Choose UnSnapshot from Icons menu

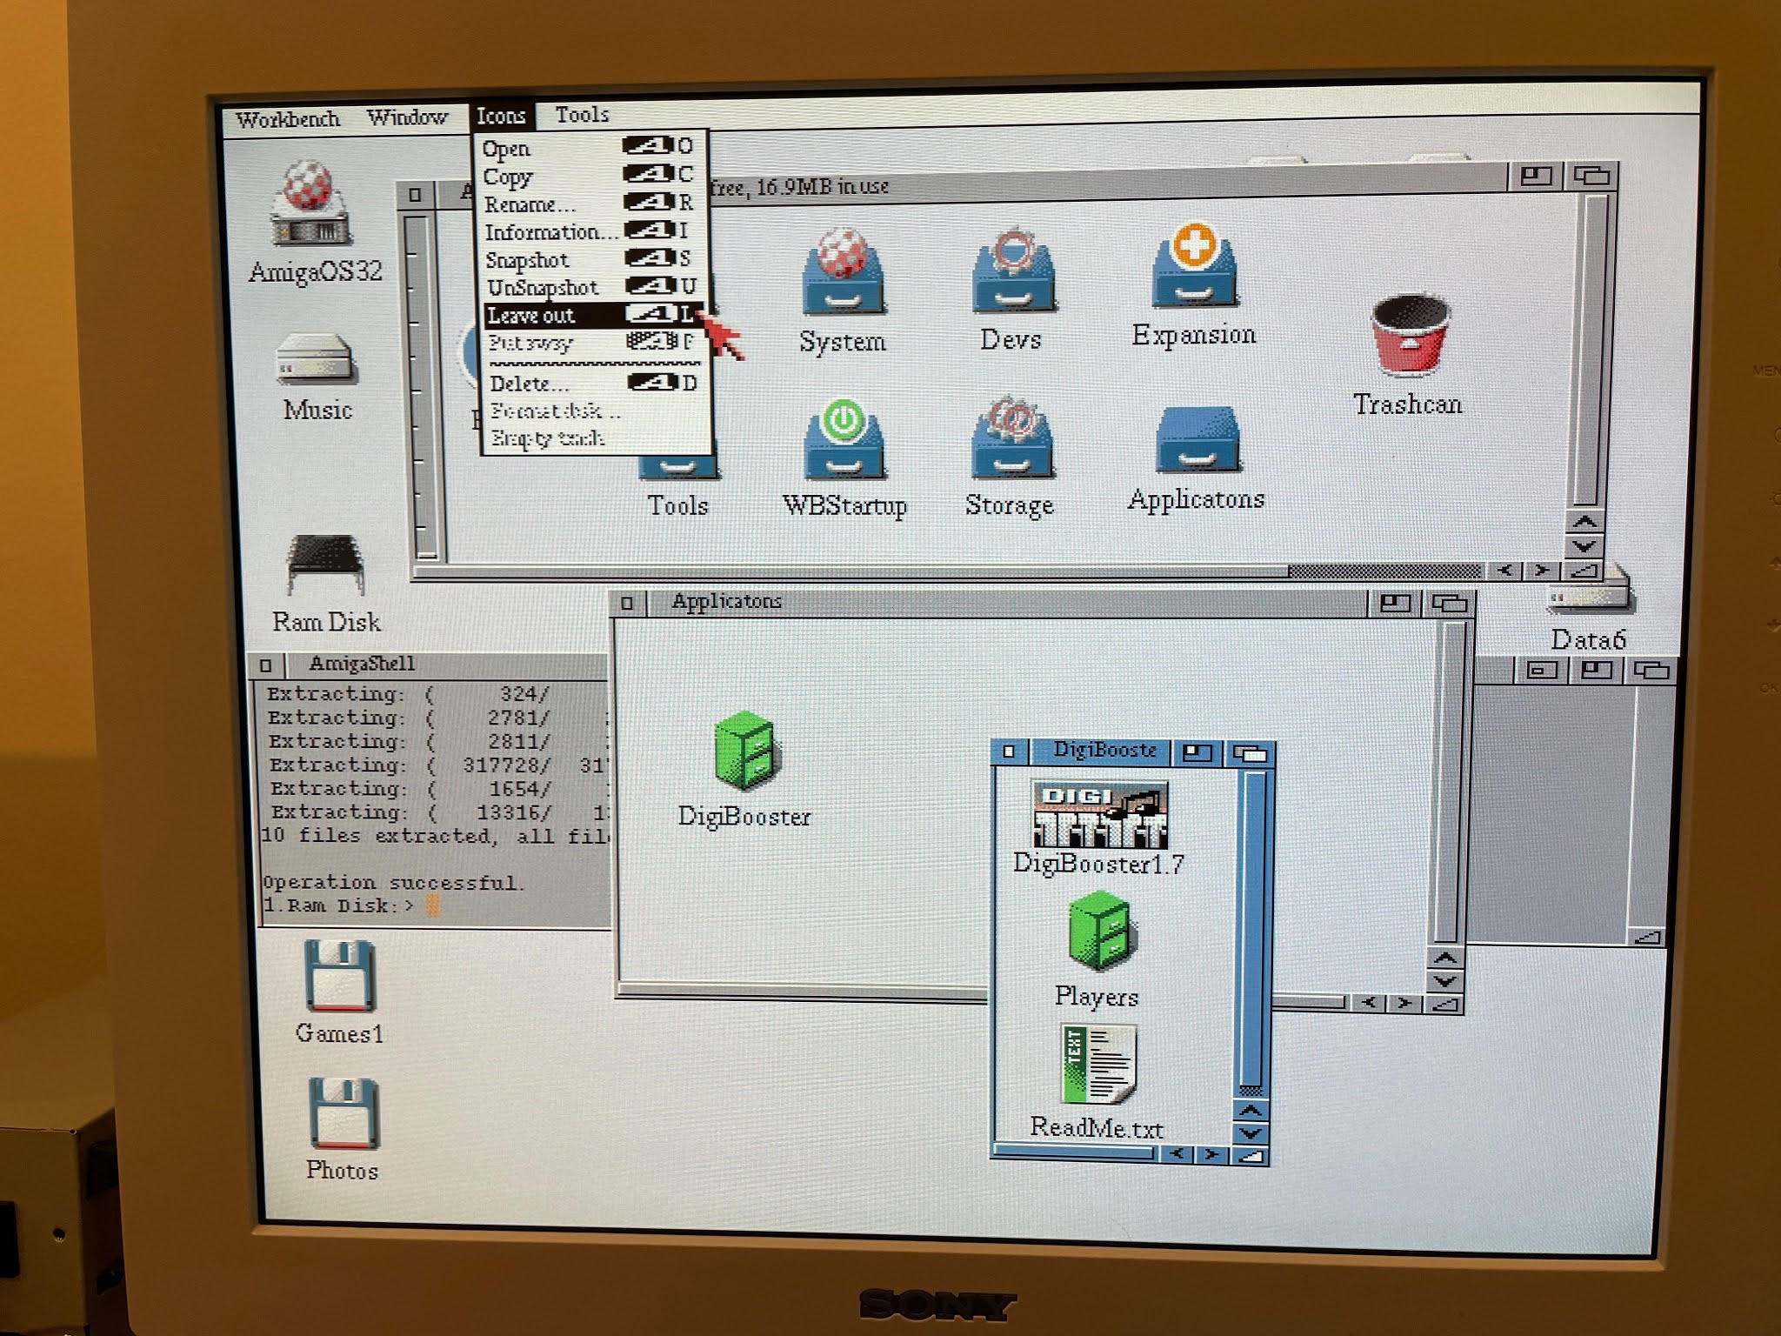click(593, 286)
